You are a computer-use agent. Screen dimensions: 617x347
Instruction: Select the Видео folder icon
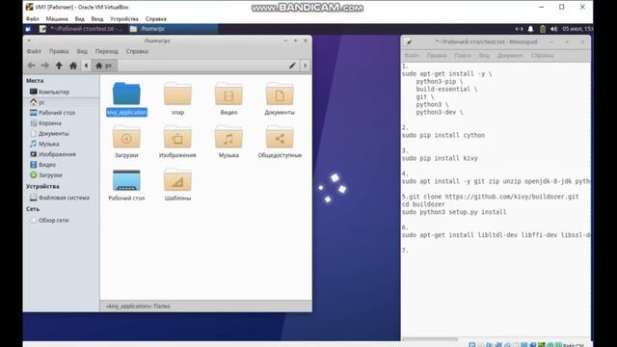[228, 94]
